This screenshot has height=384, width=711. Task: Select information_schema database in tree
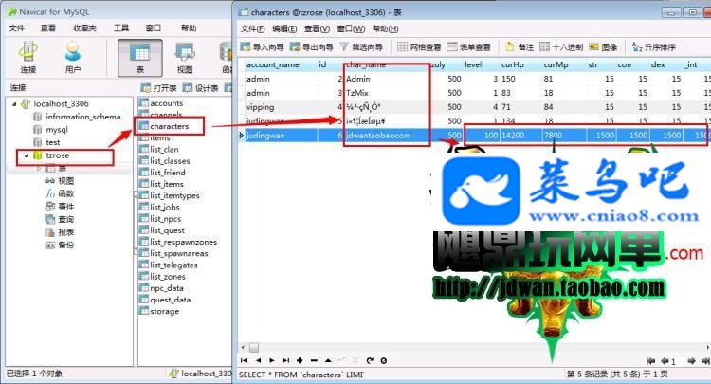tap(83, 117)
